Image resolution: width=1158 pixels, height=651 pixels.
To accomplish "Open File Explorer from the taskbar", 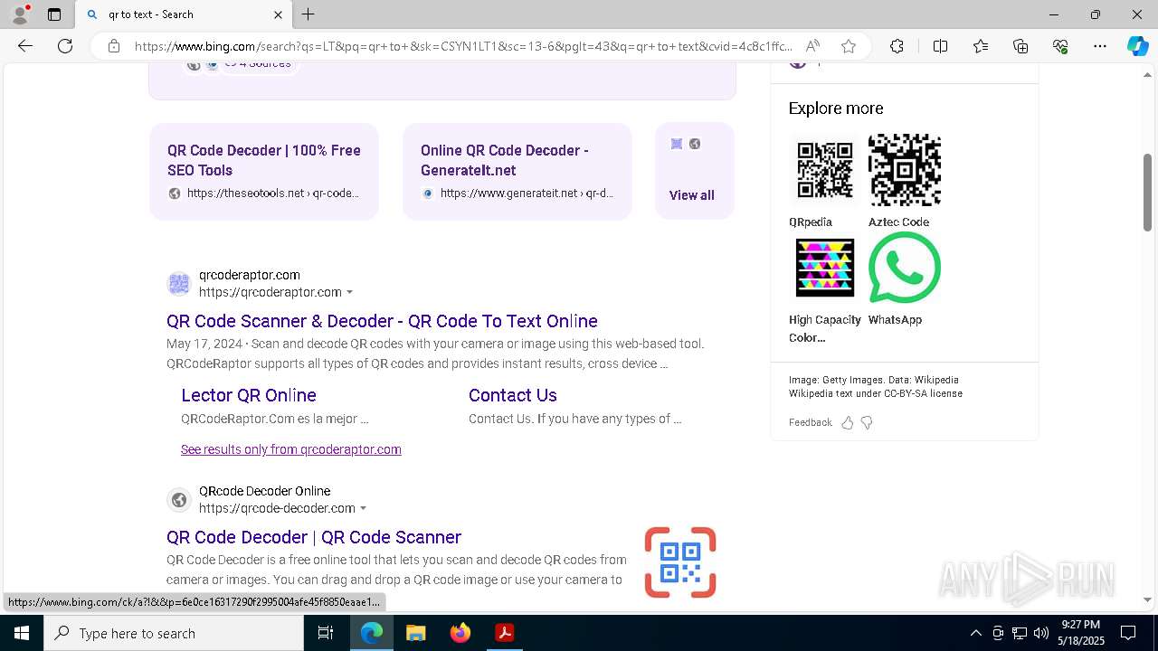I will coord(415,633).
